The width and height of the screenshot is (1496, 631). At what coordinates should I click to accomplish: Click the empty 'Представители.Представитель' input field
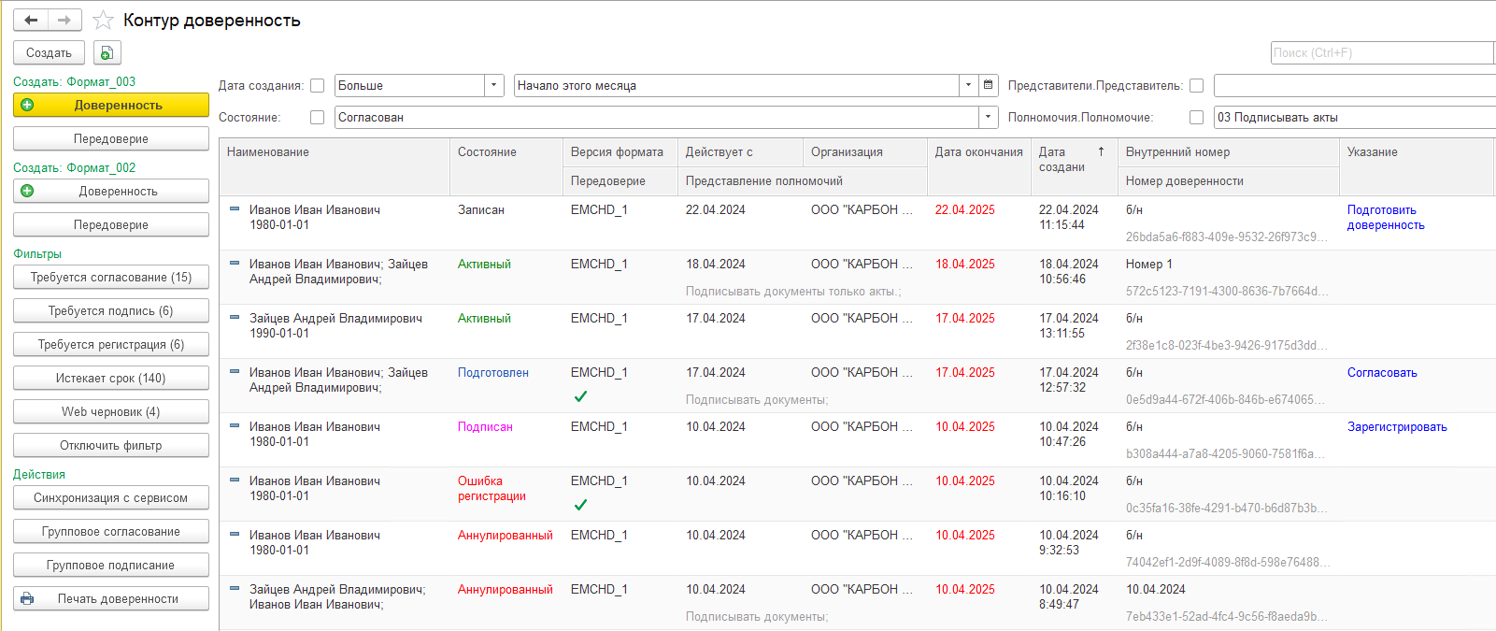[x=1355, y=85]
